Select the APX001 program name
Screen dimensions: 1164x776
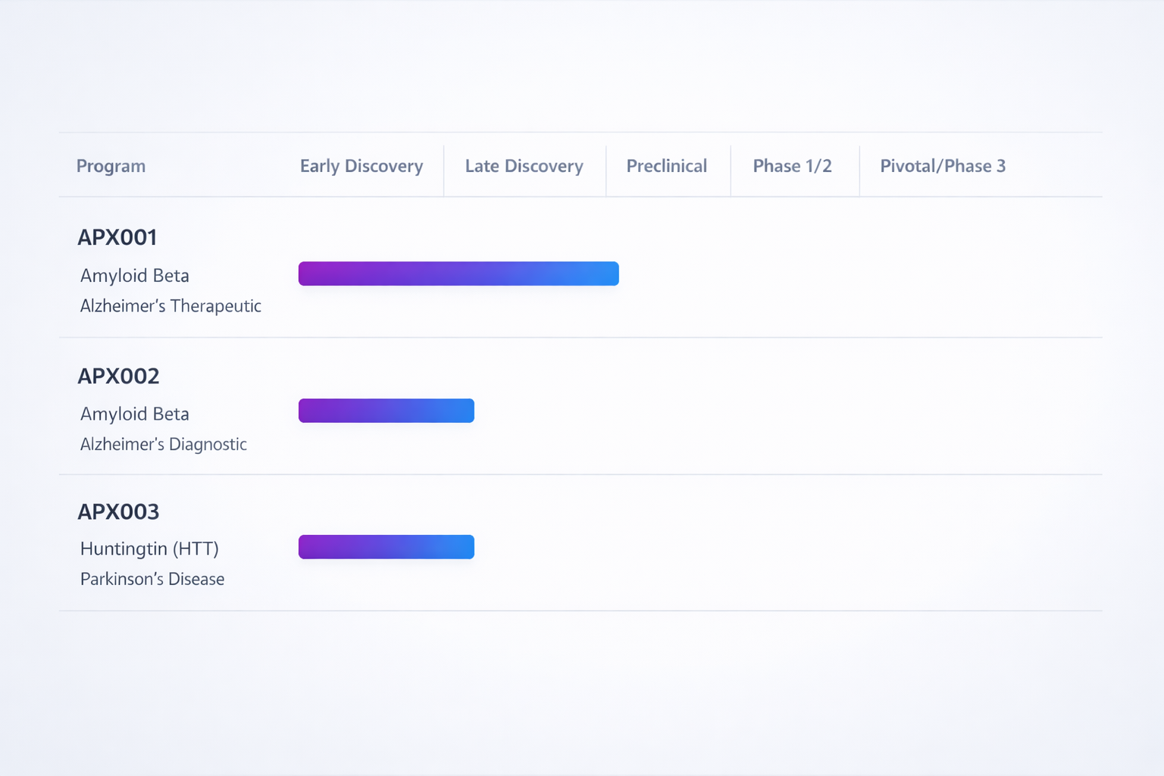(x=117, y=237)
